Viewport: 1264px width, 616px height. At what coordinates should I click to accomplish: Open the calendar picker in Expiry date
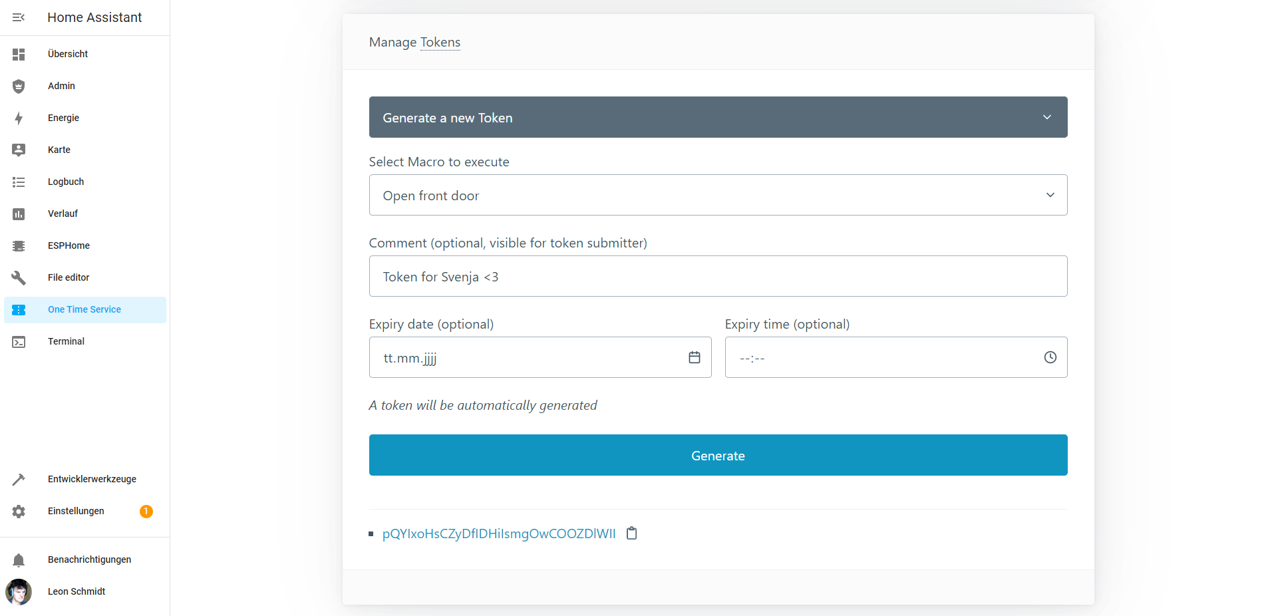click(695, 358)
